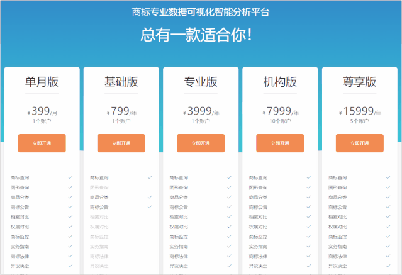Image resolution: width=402 pixels, height=275 pixels.
Task: Click 商标公告 feature label in 尊享版
Action: (x=338, y=207)
